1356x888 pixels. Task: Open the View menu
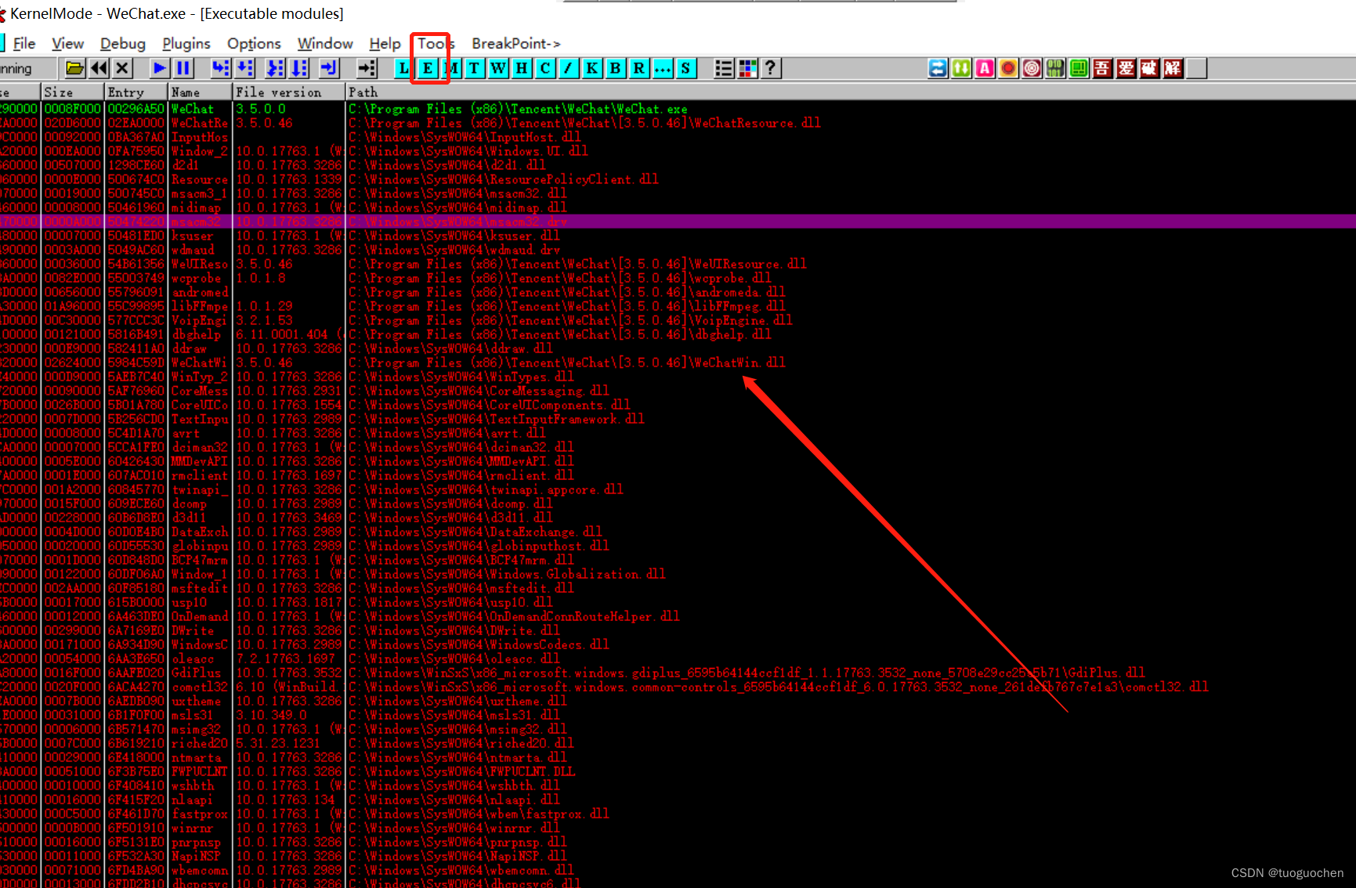coord(67,44)
